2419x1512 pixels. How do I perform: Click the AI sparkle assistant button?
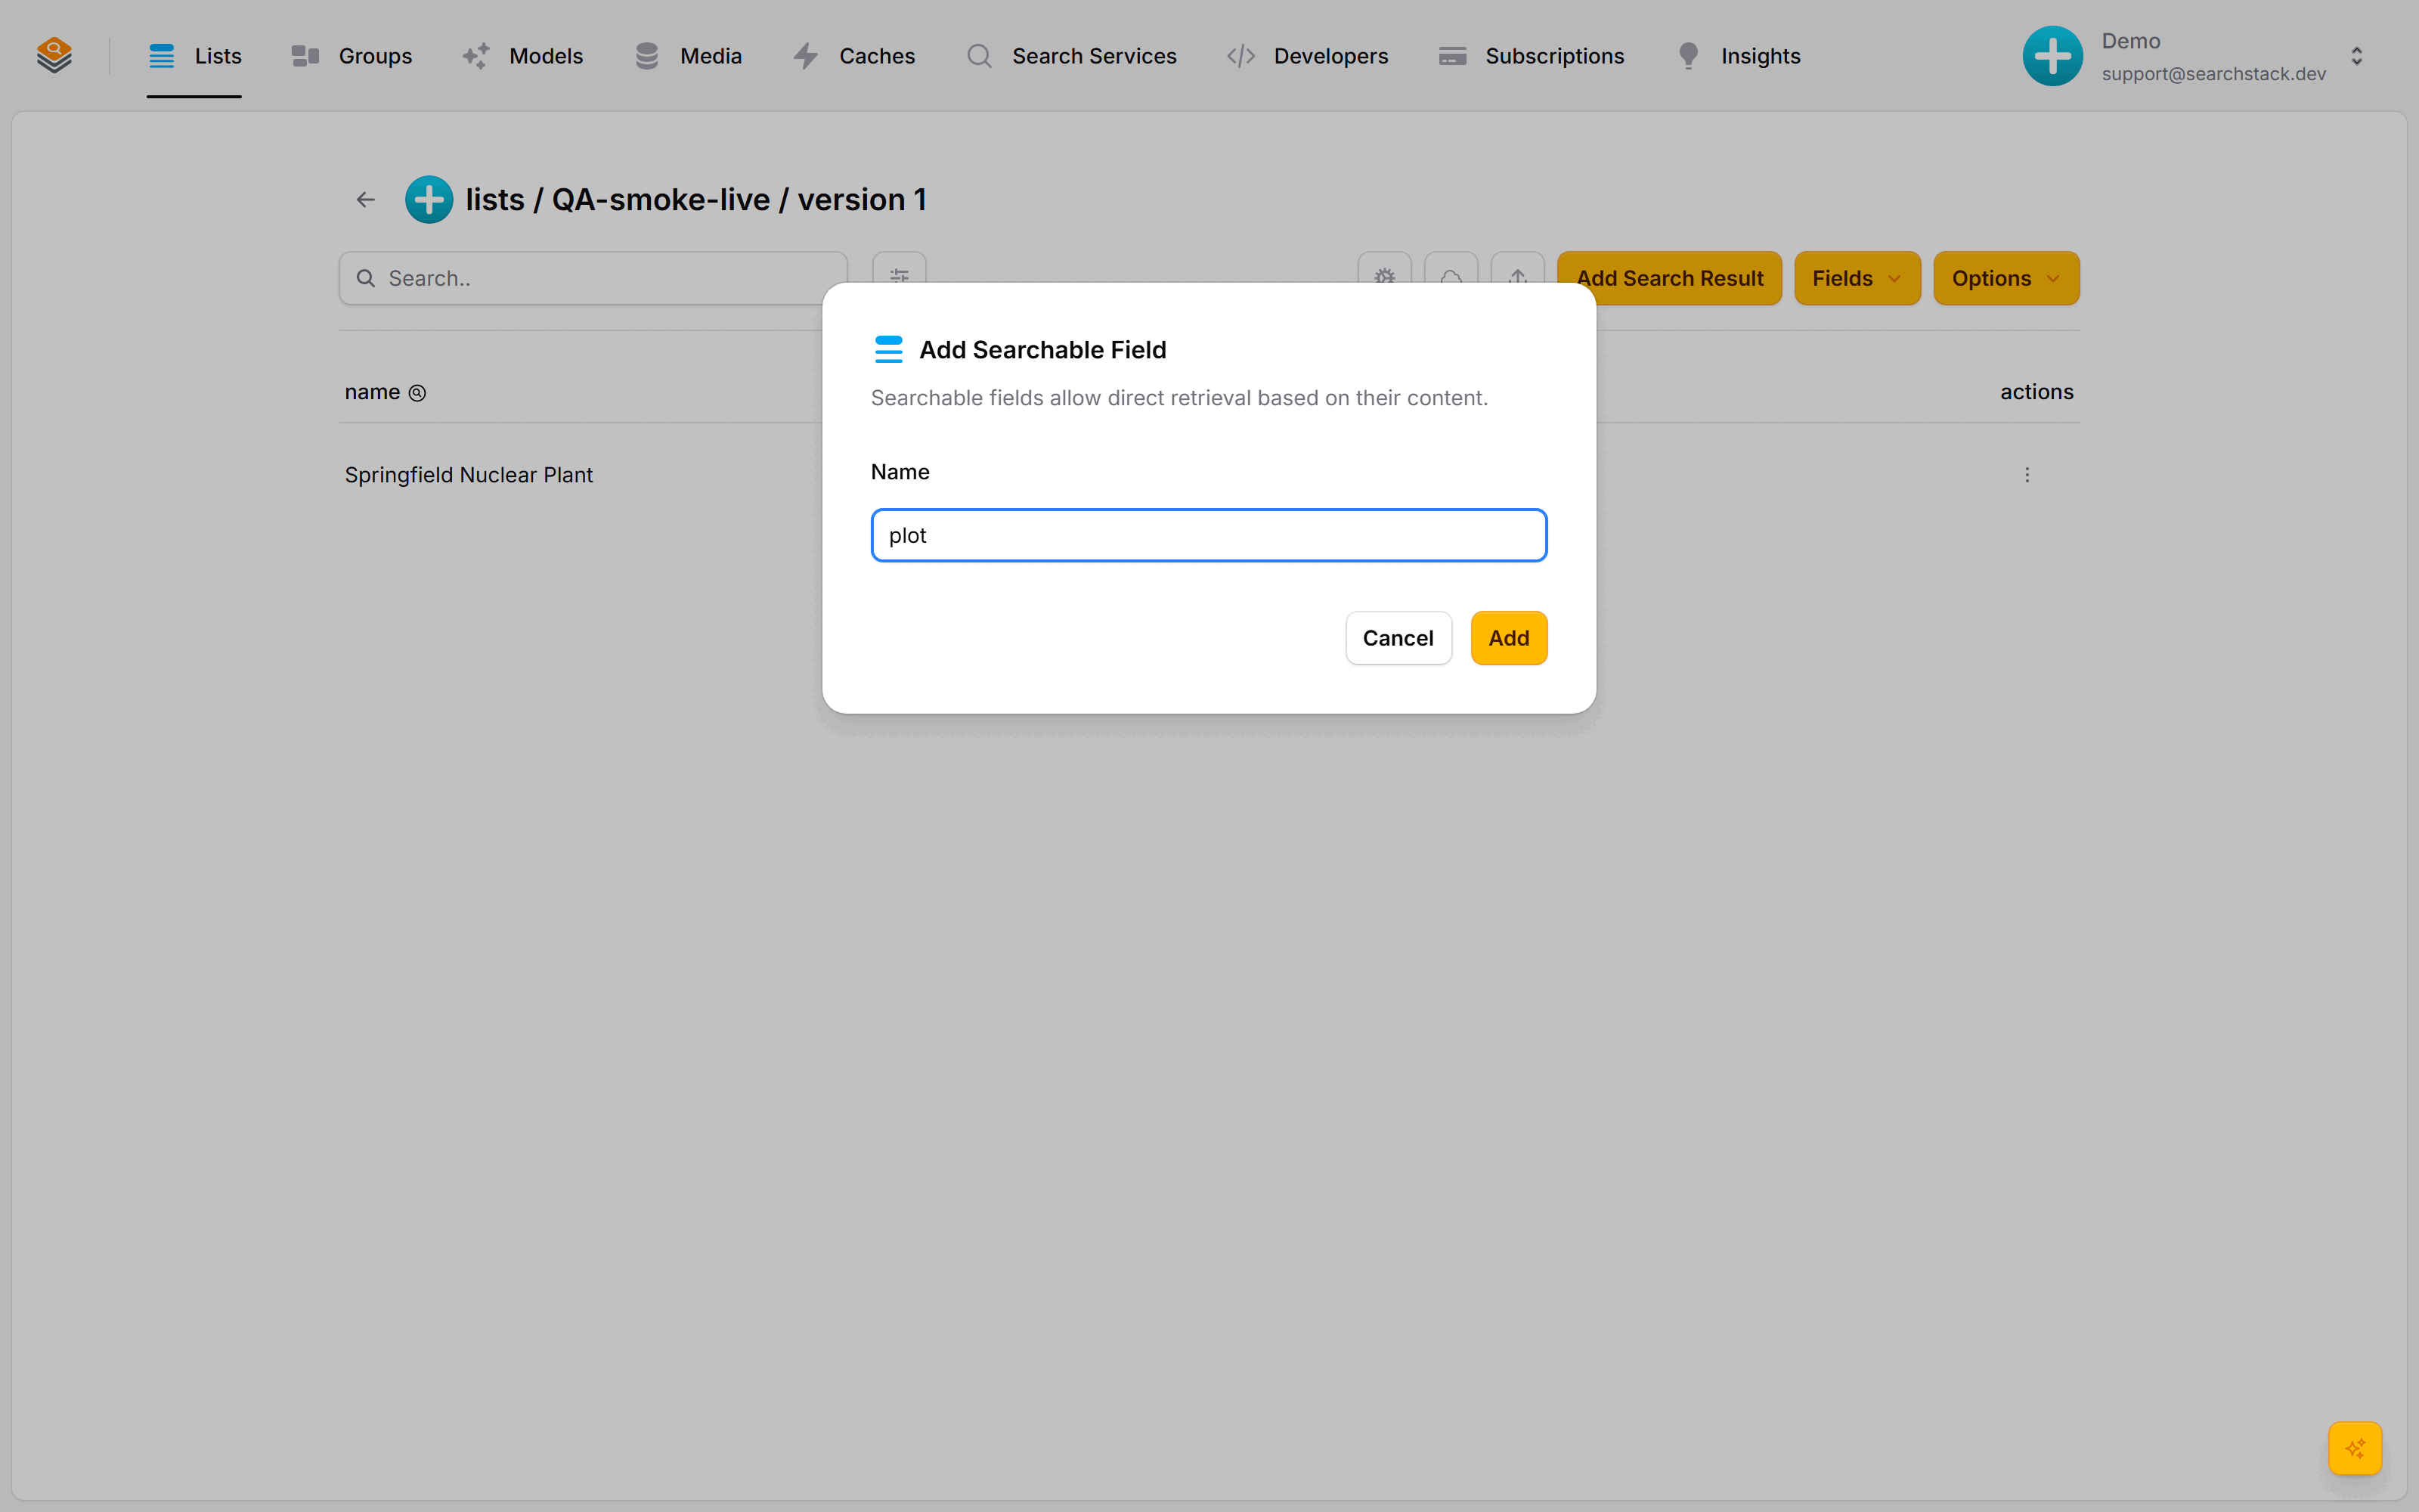tap(2355, 1448)
